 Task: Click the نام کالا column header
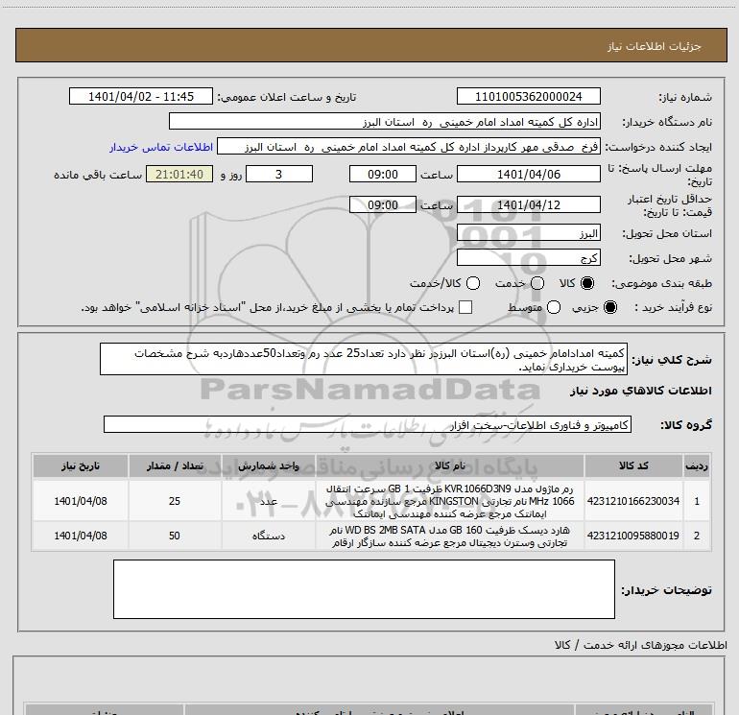click(x=449, y=465)
